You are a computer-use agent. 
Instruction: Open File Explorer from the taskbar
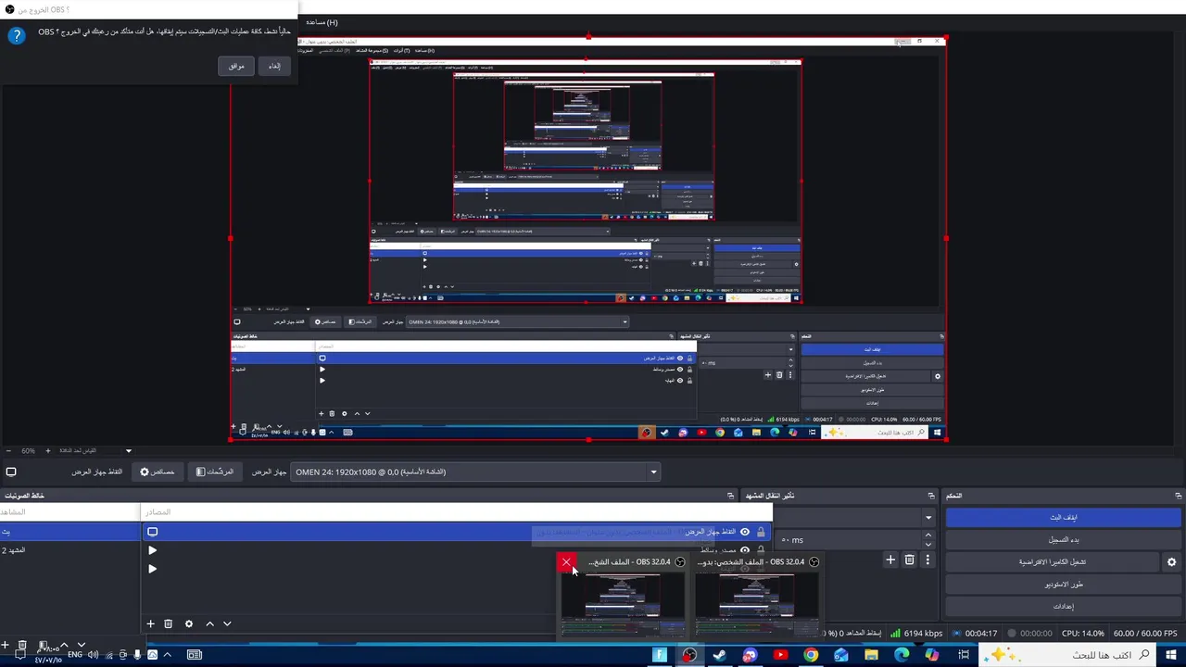tap(871, 655)
